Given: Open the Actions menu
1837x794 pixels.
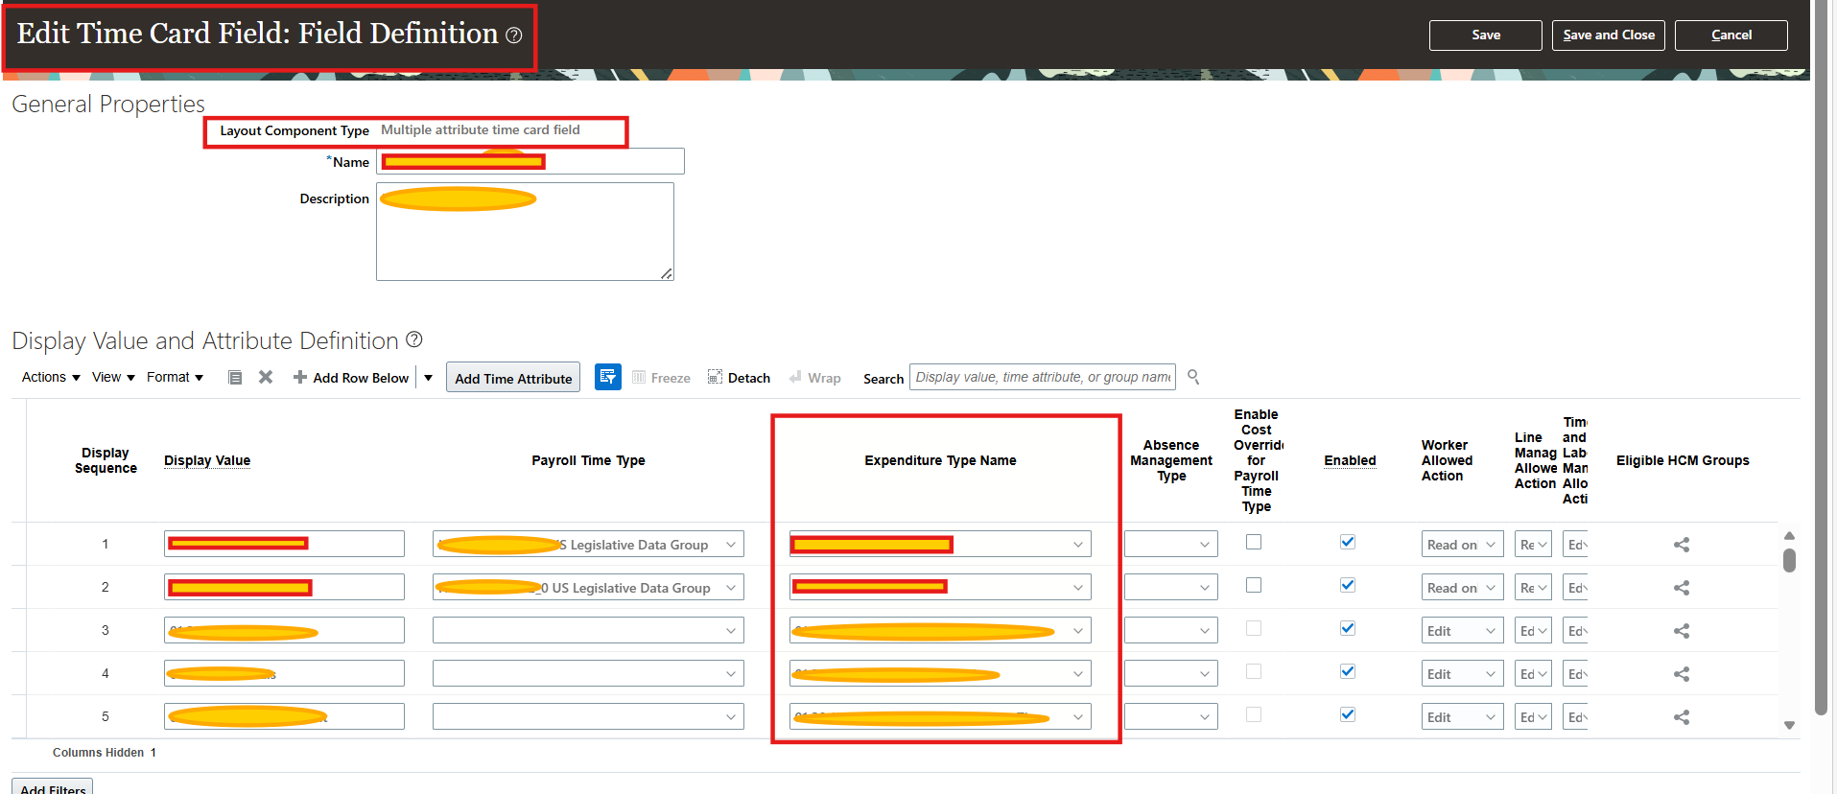Looking at the screenshot, I should point(51,378).
